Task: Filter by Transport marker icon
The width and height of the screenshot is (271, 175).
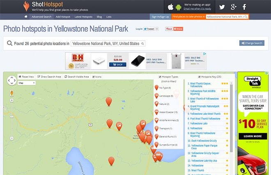Action: [156, 128]
